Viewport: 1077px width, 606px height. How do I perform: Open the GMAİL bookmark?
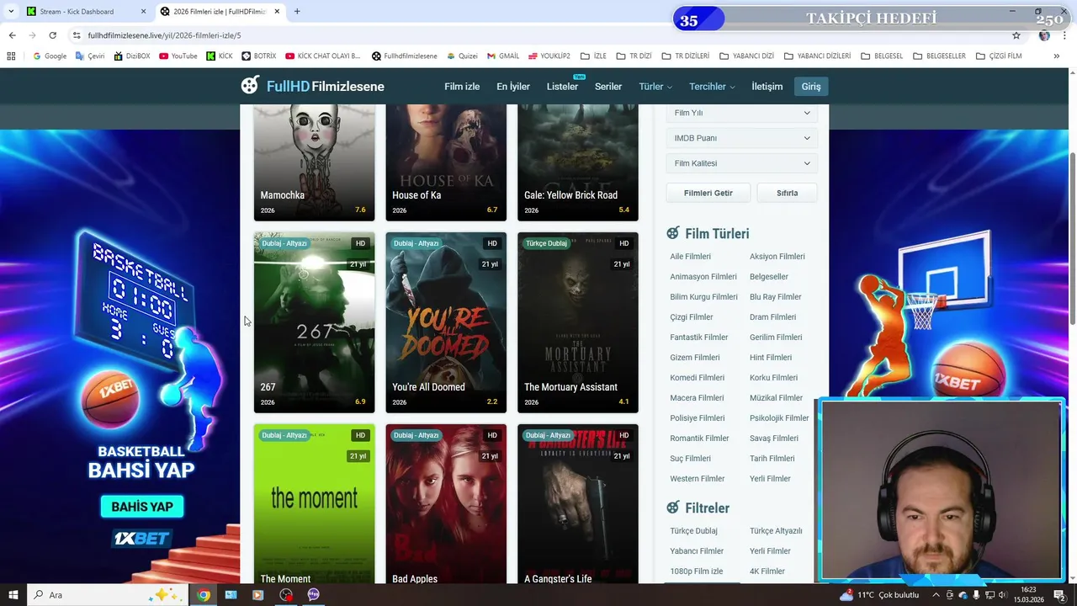click(503, 56)
